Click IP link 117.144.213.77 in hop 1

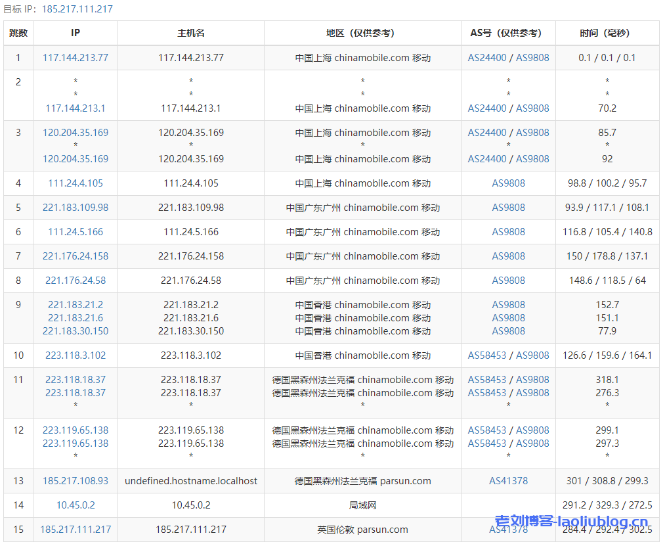coord(75,58)
